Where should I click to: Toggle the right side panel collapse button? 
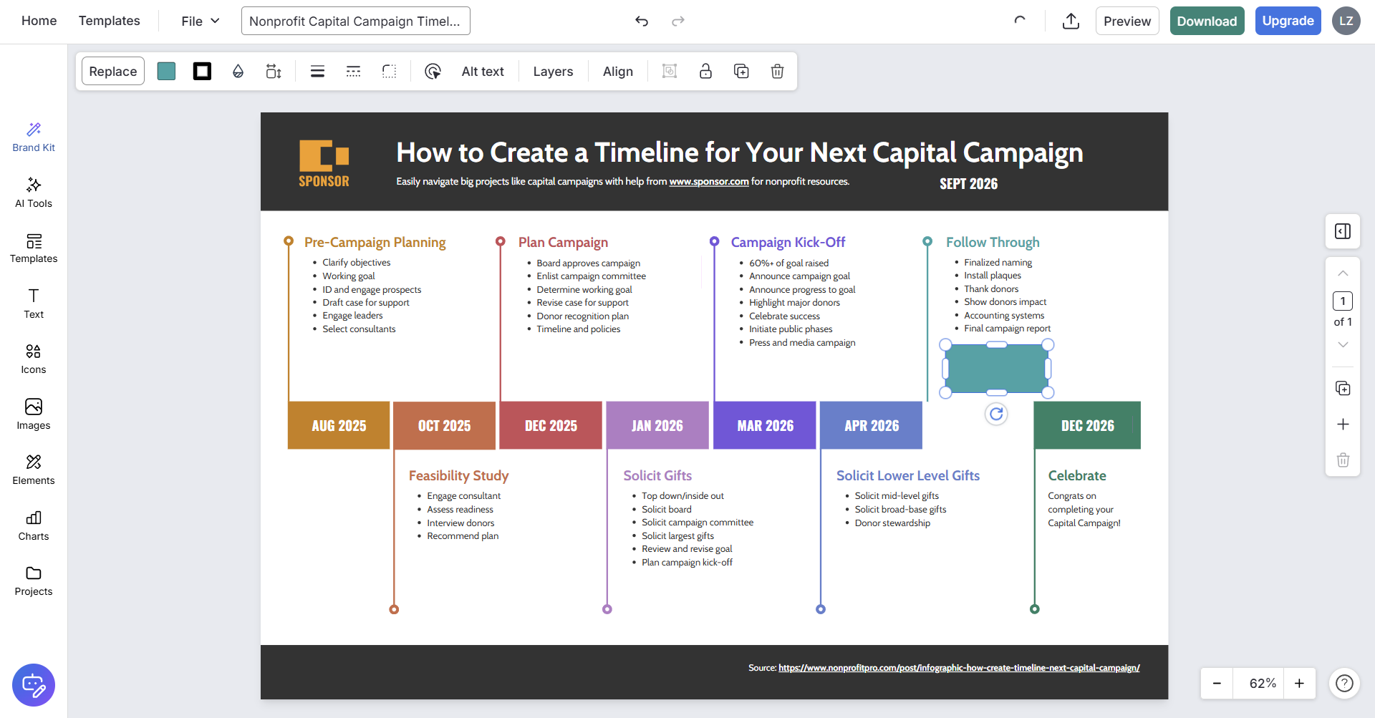(1343, 231)
